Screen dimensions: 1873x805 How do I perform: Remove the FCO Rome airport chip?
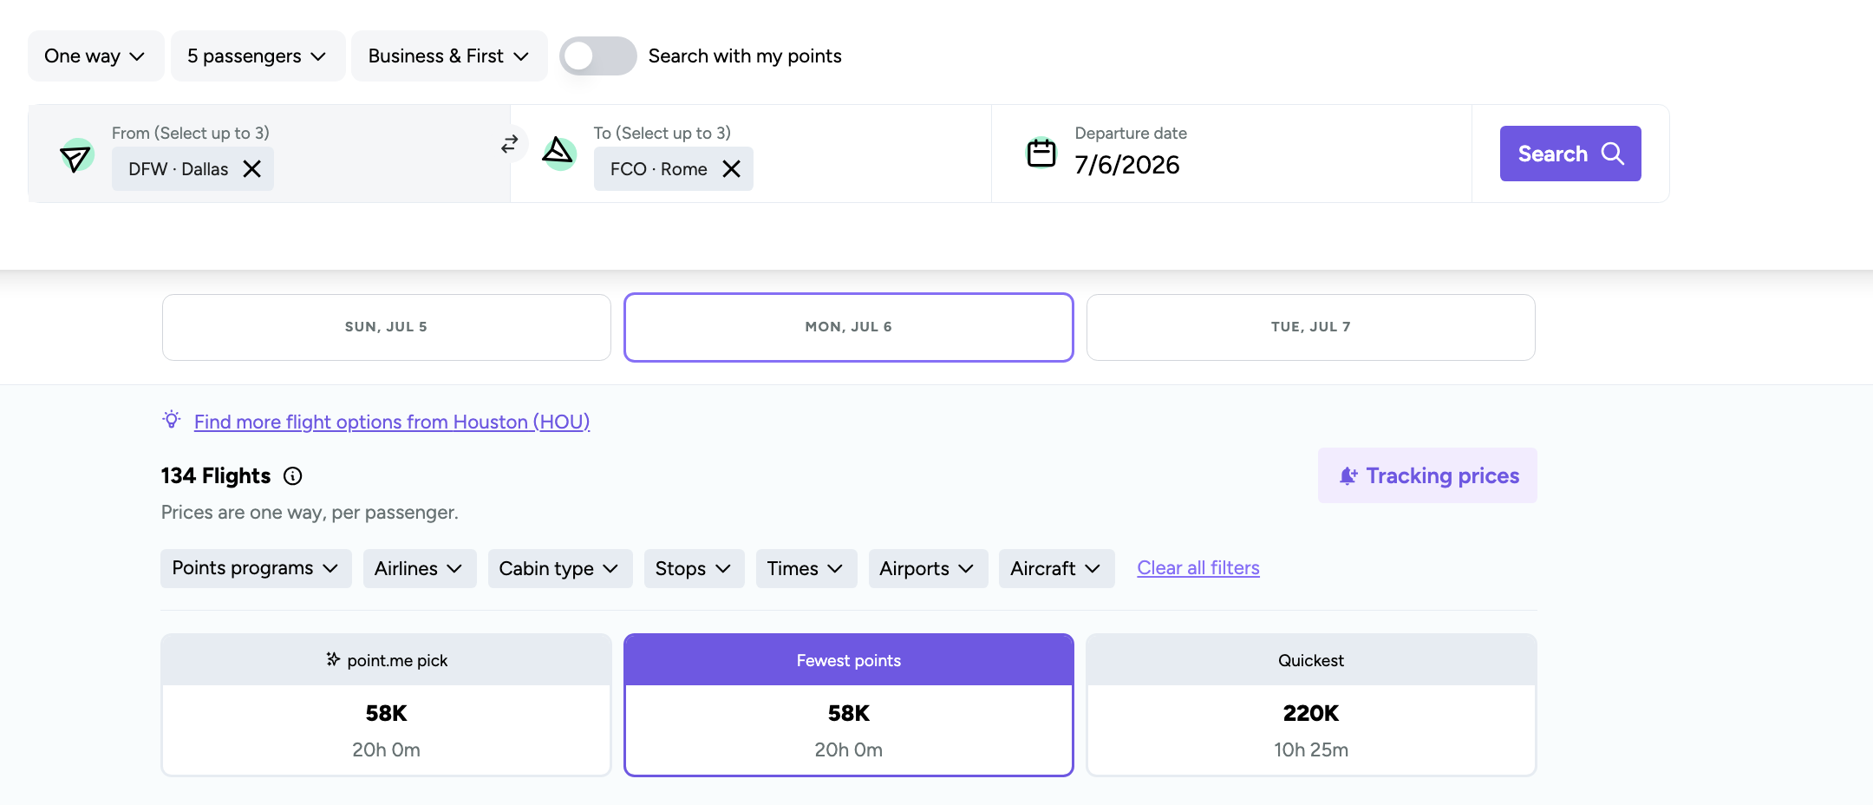tap(732, 169)
